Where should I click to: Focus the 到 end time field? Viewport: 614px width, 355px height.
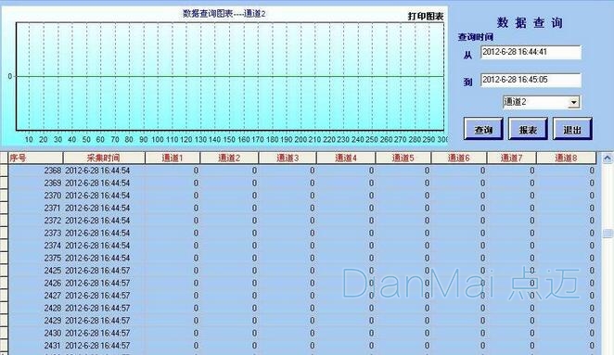pyautogui.click(x=531, y=80)
